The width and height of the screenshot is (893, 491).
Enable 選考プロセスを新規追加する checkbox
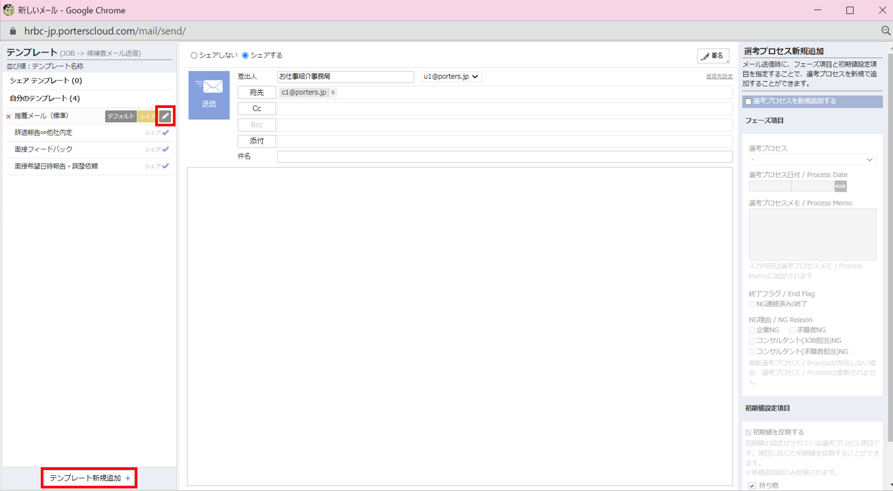(748, 101)
